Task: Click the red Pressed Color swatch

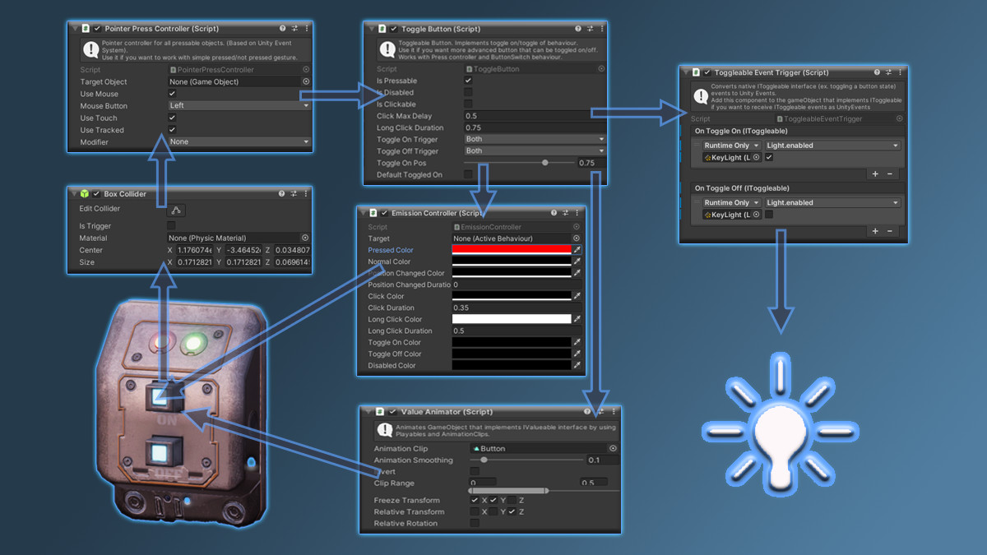Action: 512,250
